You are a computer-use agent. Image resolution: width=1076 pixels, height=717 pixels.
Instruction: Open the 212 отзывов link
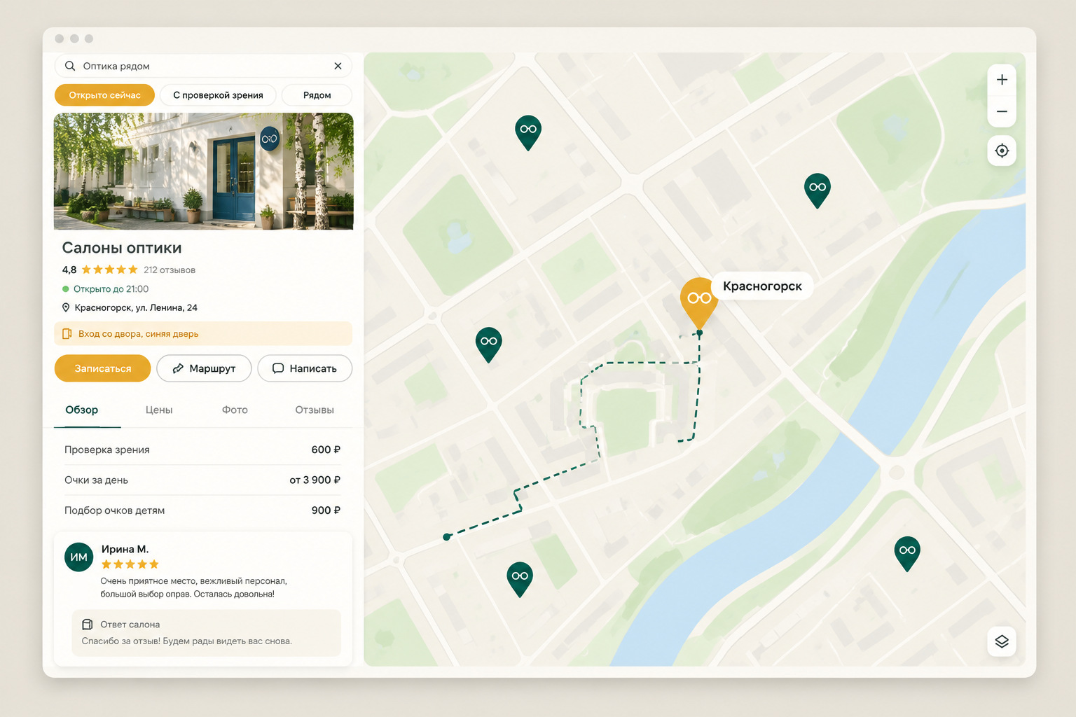pos(170,270)
